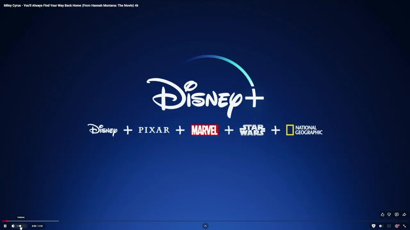Expand the center chevron-up panel
This screenshot has height=230, width=410.
[205, 226]
